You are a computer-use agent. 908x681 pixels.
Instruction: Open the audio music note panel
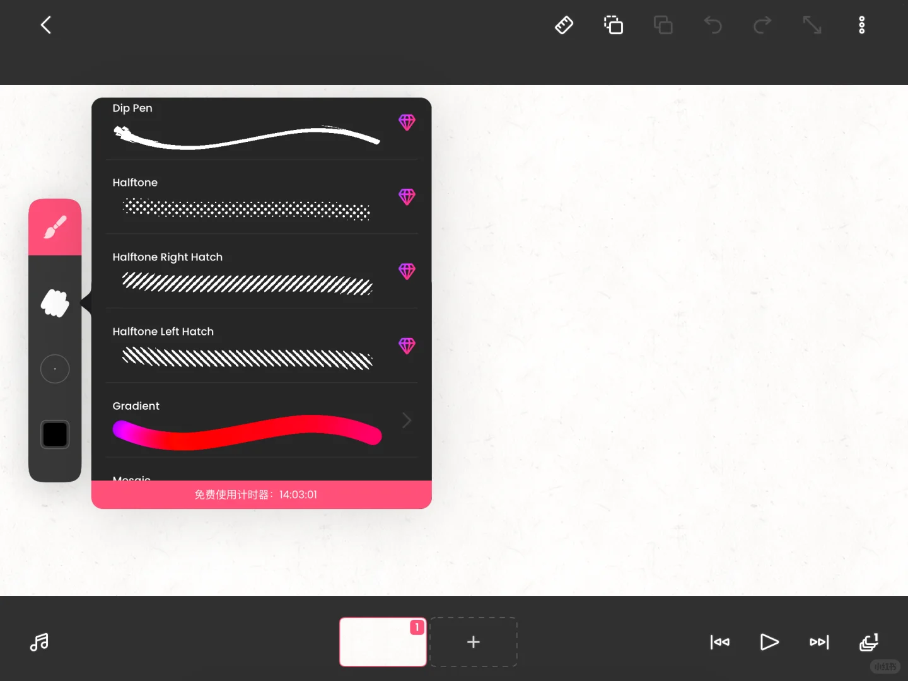[x=39, y=642]
